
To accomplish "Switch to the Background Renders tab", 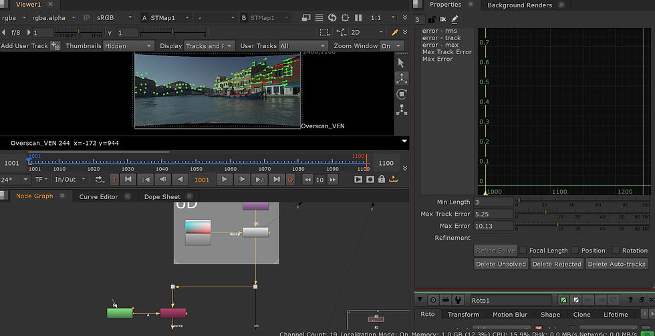I will pyautogui.click(x=520, y=5).
